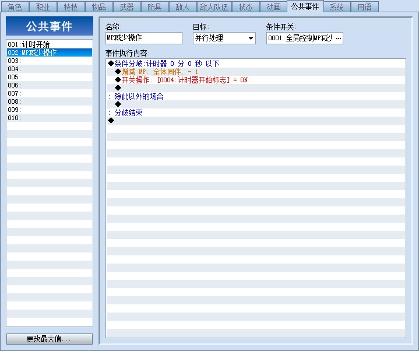The height and width of the screenshot is (351, 419).
Task: Open the 动画 tab
Action: click(274, 6)
